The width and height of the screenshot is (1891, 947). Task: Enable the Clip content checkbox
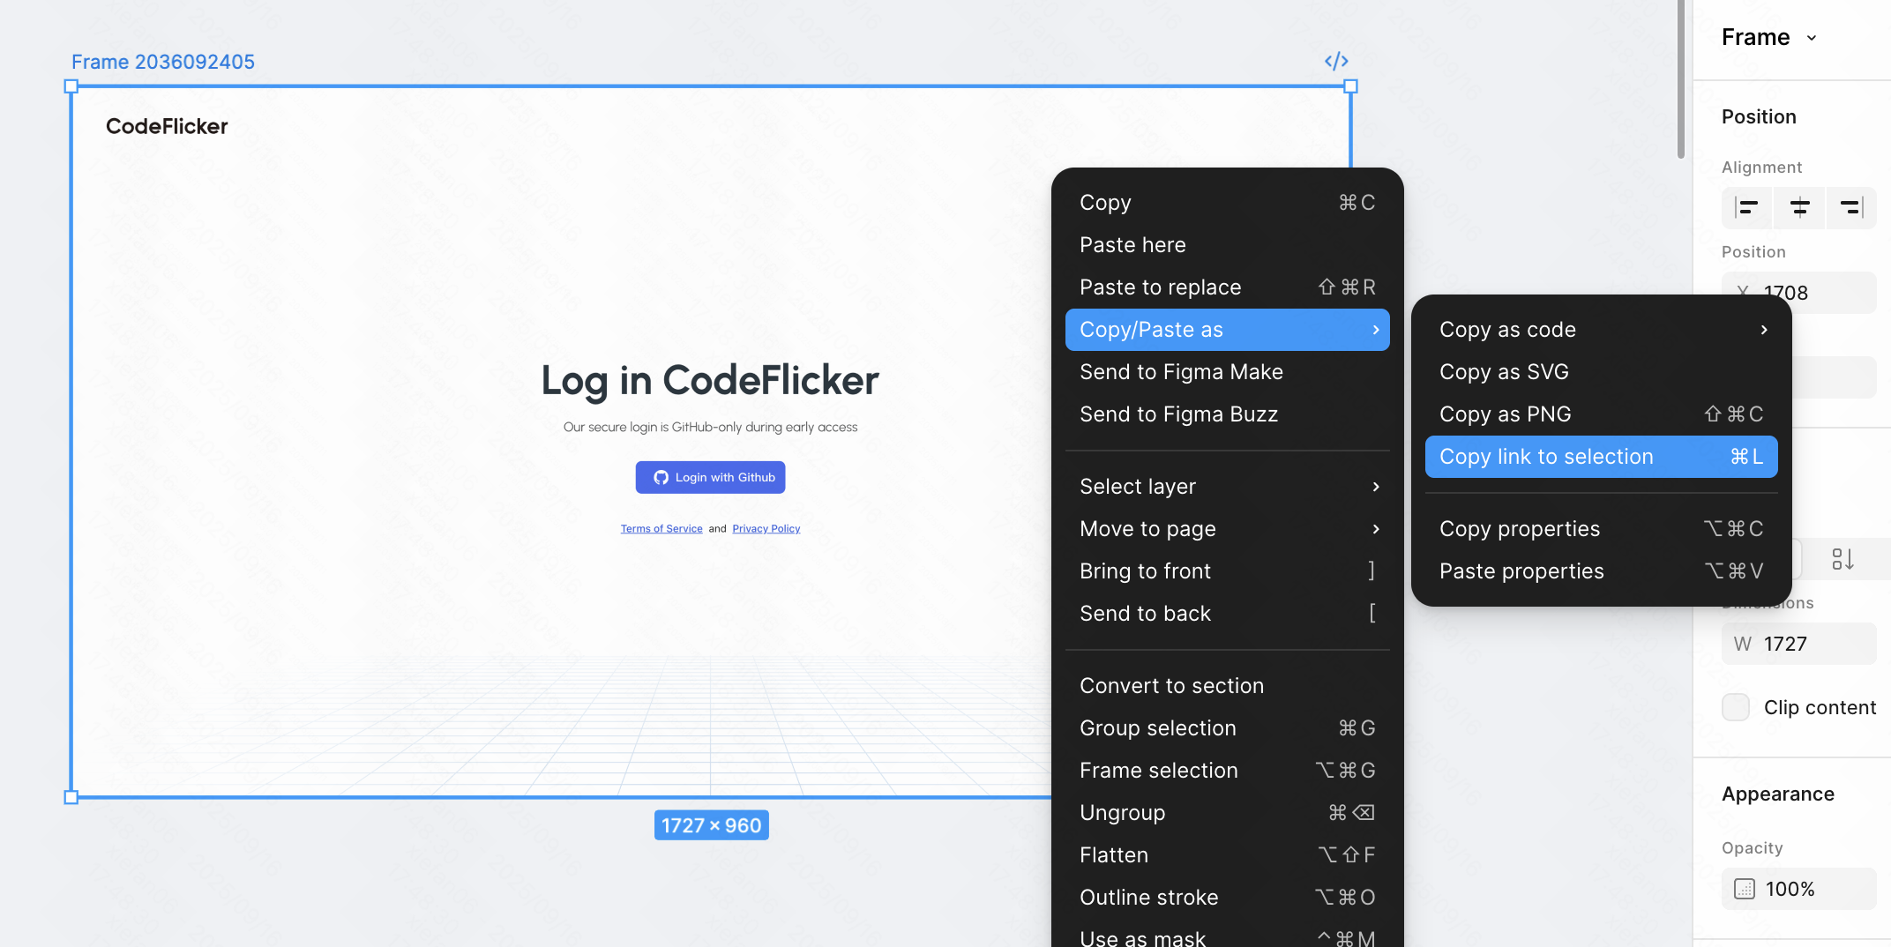(1736, 707)
